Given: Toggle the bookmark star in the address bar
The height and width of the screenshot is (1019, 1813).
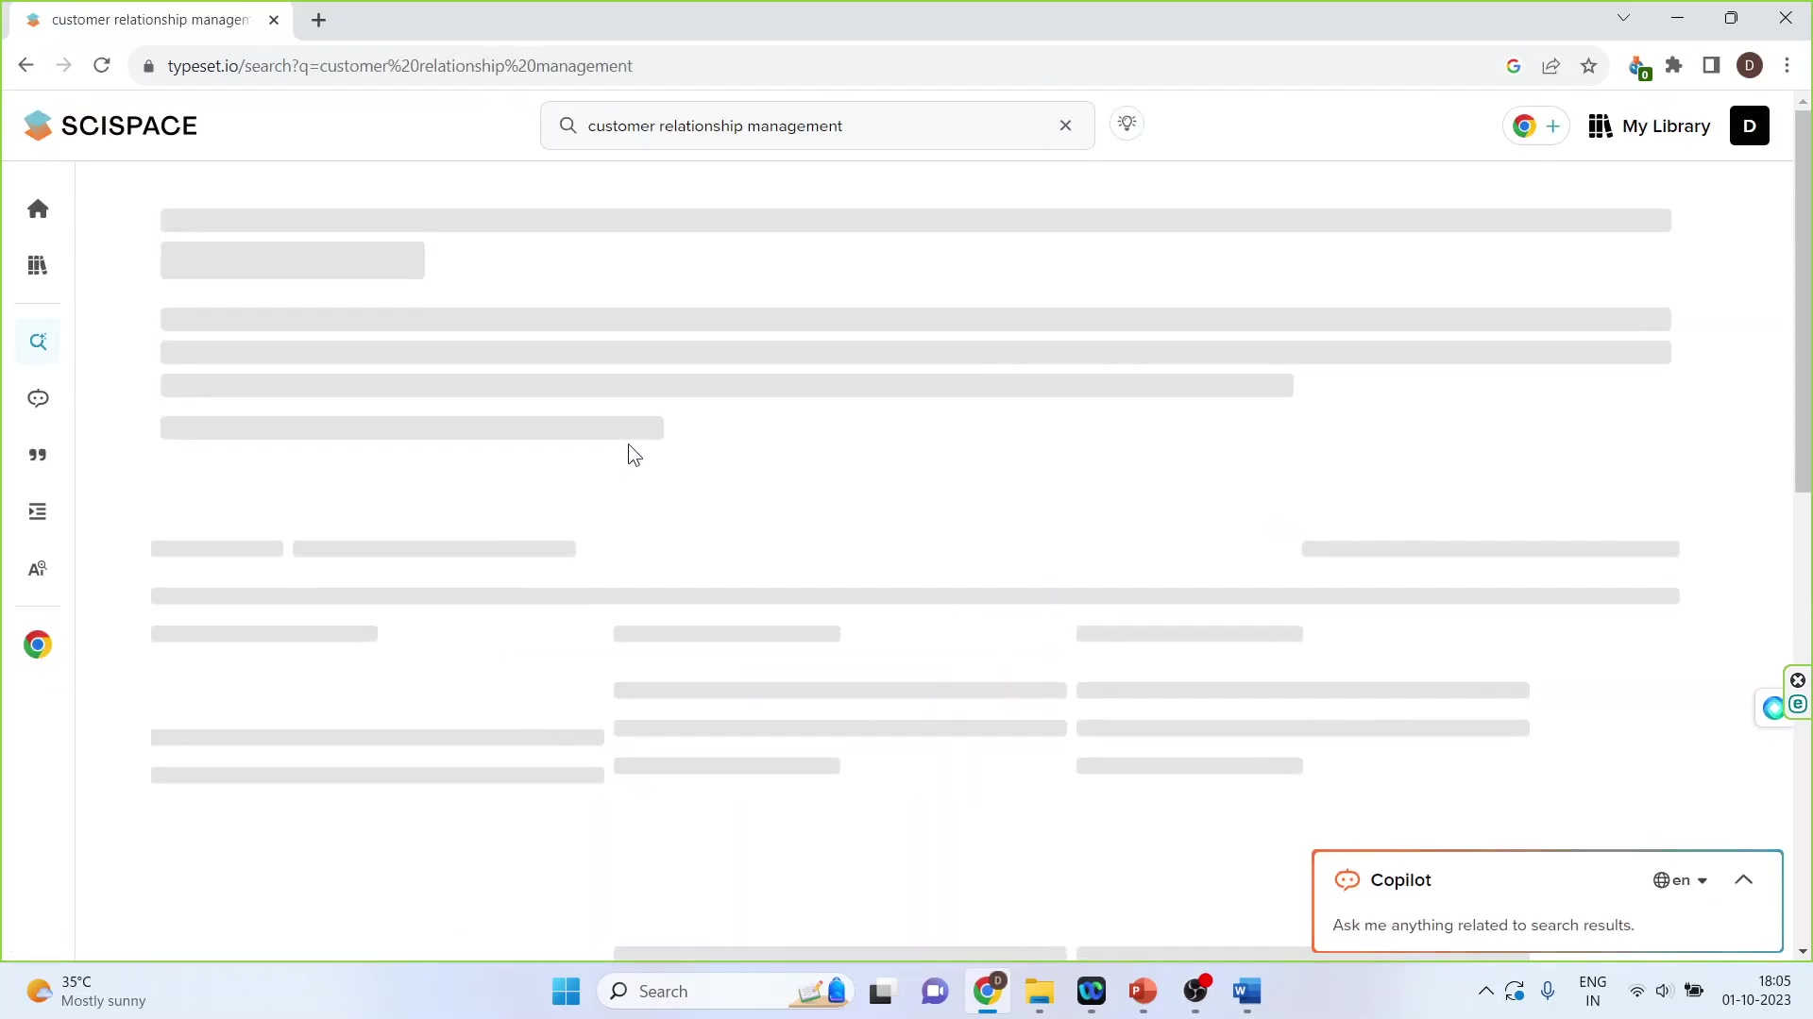Looking at the screenshot, I should pyautogui.click(x=1589, y=65).
